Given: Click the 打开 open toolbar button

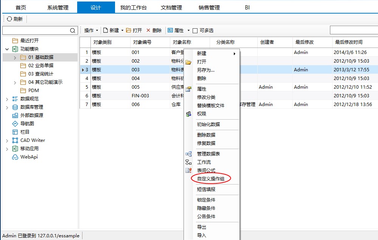Looking at the screenshot, I should point(134,31).
